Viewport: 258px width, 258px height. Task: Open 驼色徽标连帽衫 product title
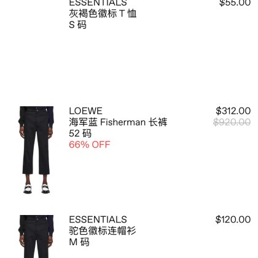[x=103, y=231]
